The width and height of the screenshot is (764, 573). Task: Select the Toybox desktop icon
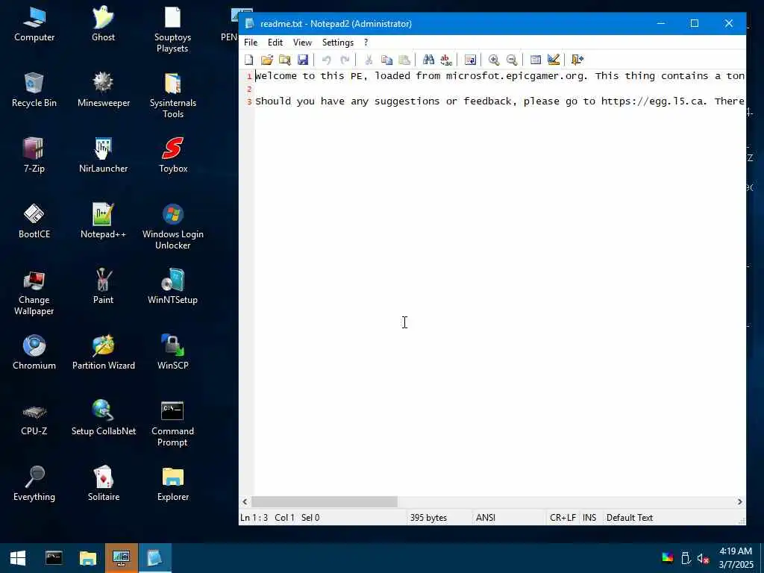tap(172, 155)
